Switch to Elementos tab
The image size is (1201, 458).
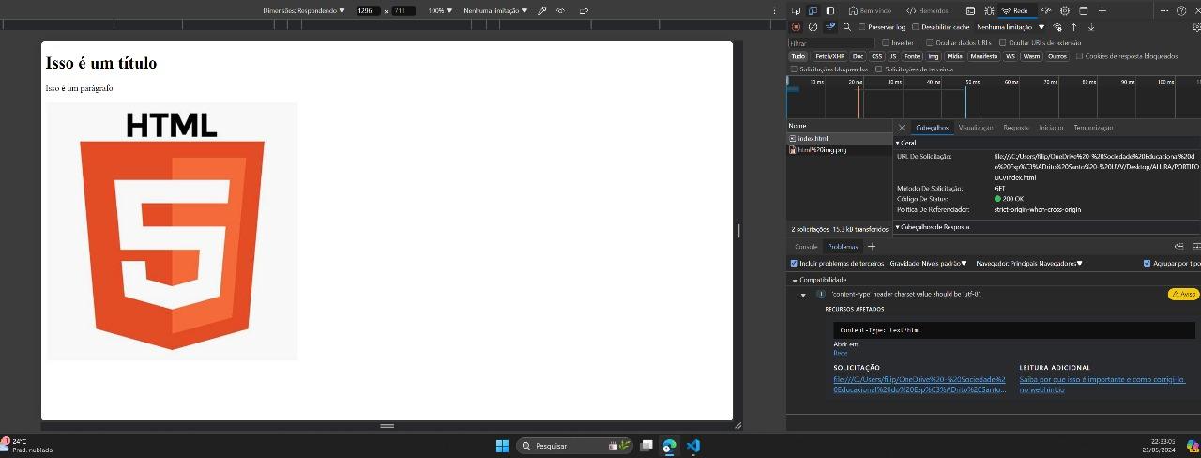point(927,10)
